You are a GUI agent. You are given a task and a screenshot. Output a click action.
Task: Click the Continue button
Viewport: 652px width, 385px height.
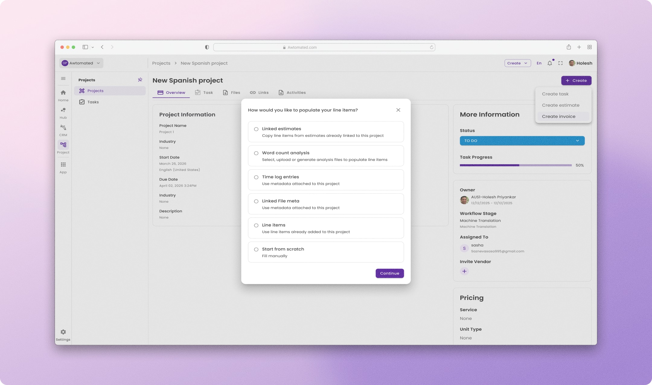pyautogui.click(x=389, y=273)
